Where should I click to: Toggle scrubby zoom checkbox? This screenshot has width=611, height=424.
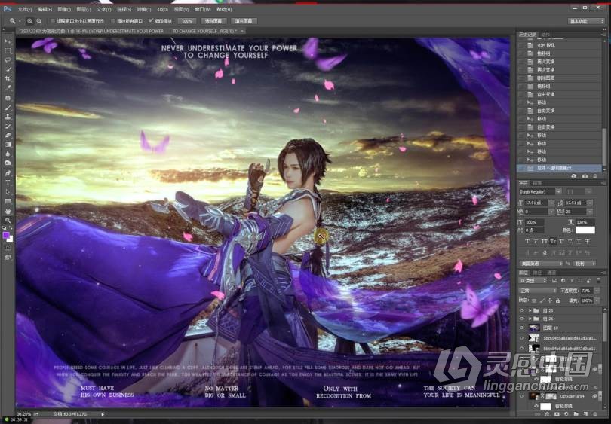coord(151,21)
